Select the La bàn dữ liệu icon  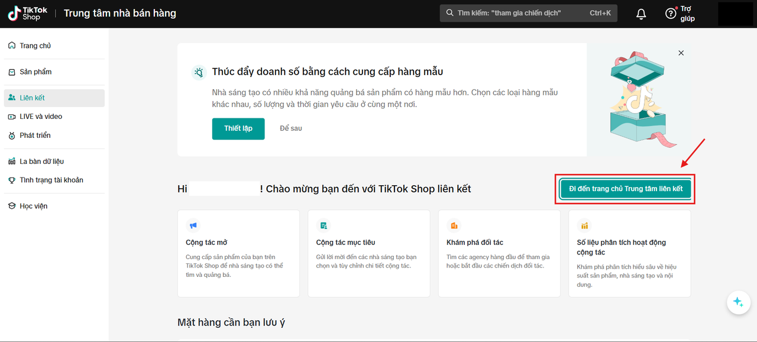click(x=11, y=160)
